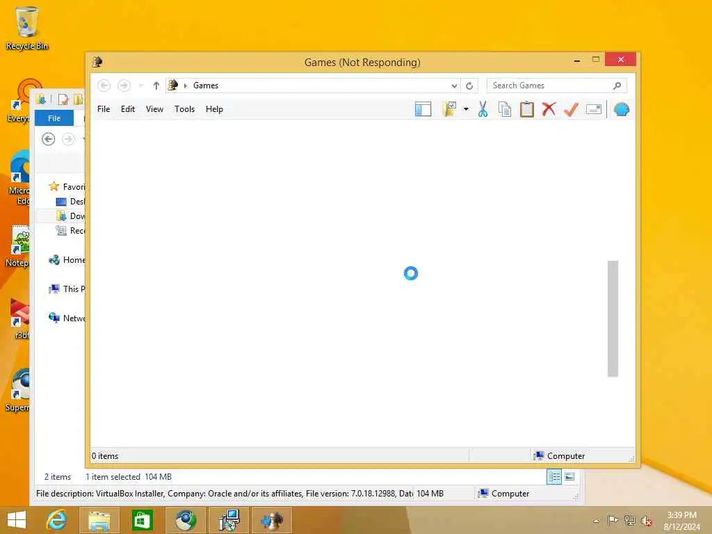Switch to details view icon in status bar

(x=554, y=477)
